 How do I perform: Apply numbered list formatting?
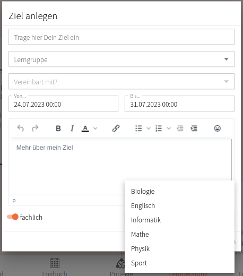point(159,128)
